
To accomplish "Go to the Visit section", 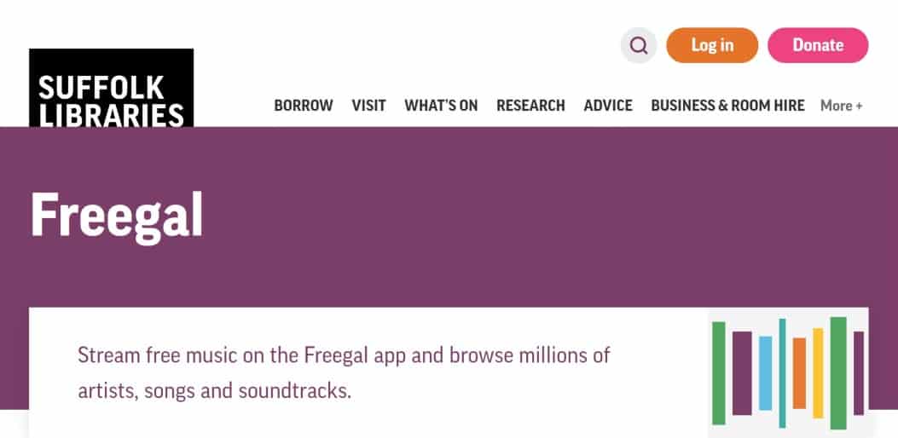I will [368, 106].
